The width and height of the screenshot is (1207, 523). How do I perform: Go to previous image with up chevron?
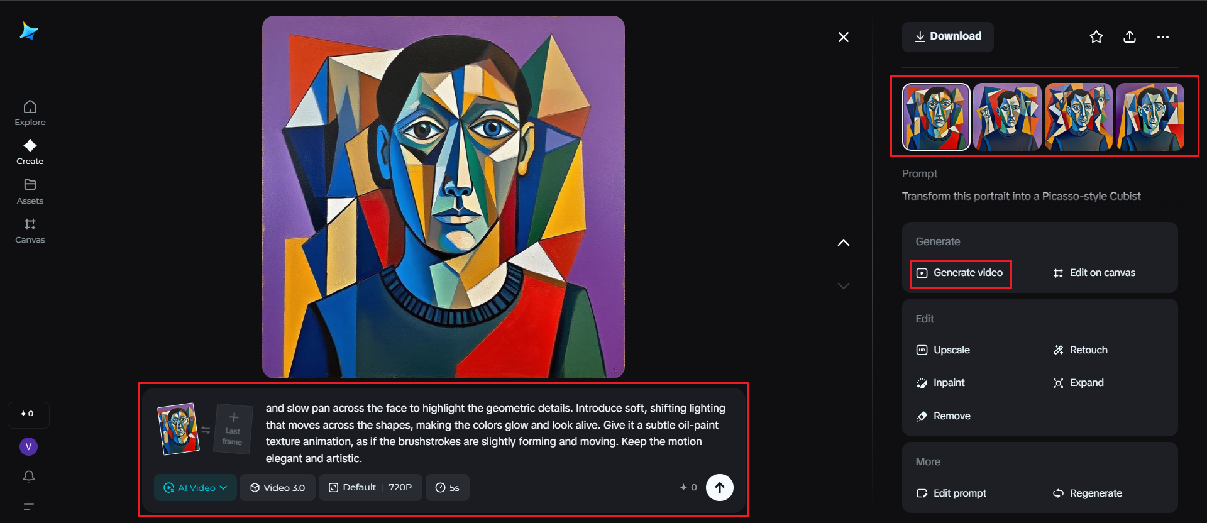tap(844, 243)
